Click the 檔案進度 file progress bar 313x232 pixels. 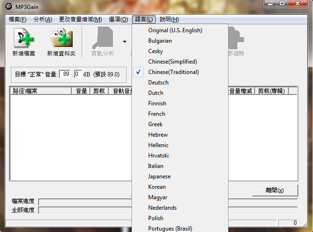coord(168,202)
